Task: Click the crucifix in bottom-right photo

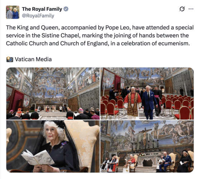Action: point(145,136)
